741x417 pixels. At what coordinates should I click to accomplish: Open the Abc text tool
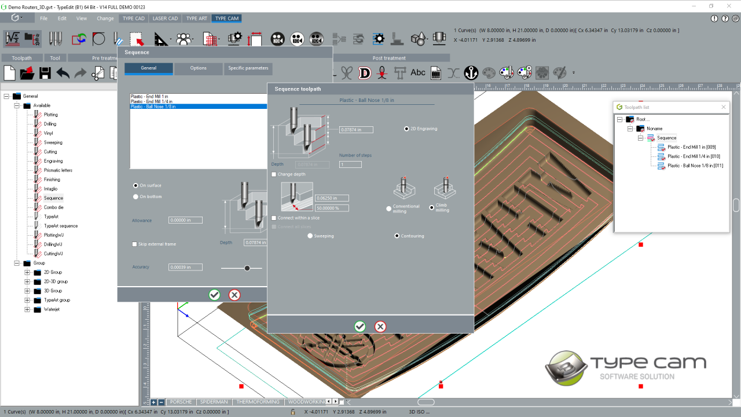tap(418, 72)
